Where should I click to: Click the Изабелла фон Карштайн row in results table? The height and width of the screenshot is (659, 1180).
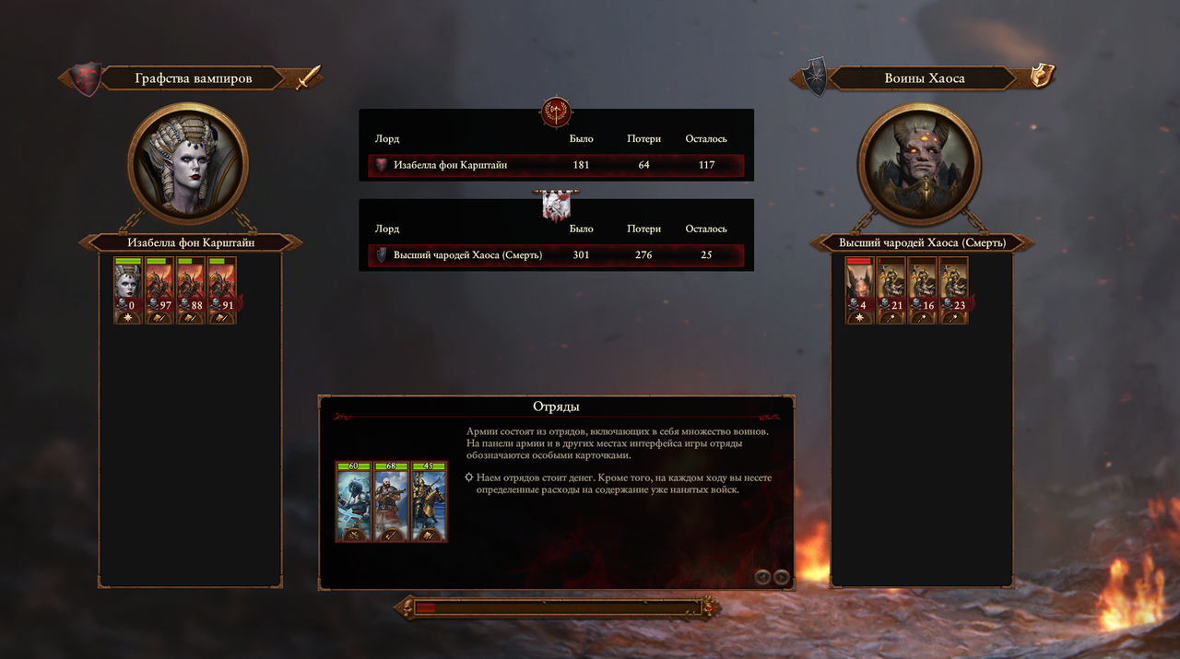[556, 166]
